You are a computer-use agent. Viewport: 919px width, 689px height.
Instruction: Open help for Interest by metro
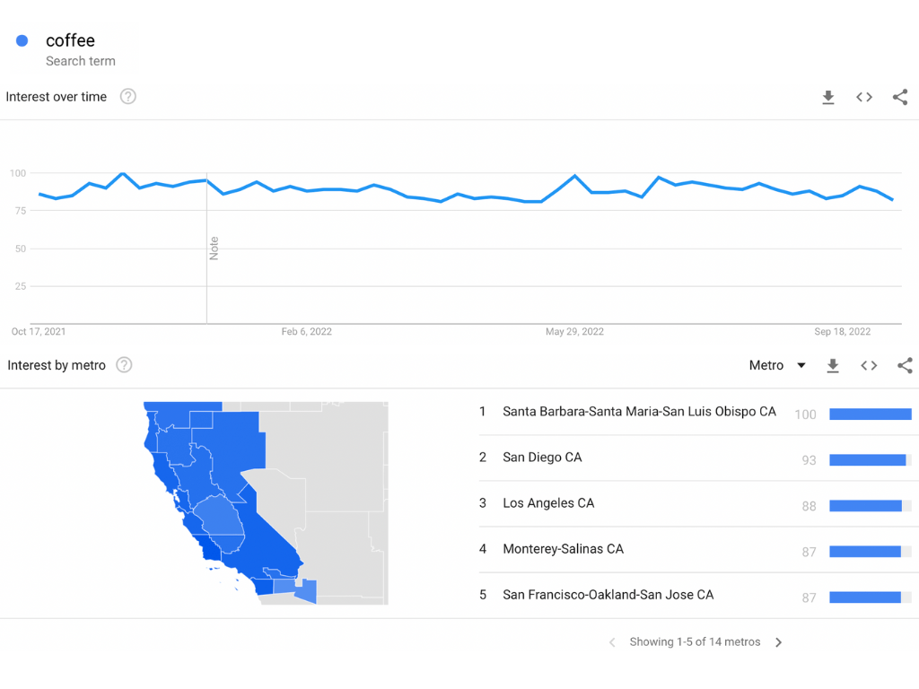click(124, 365)
